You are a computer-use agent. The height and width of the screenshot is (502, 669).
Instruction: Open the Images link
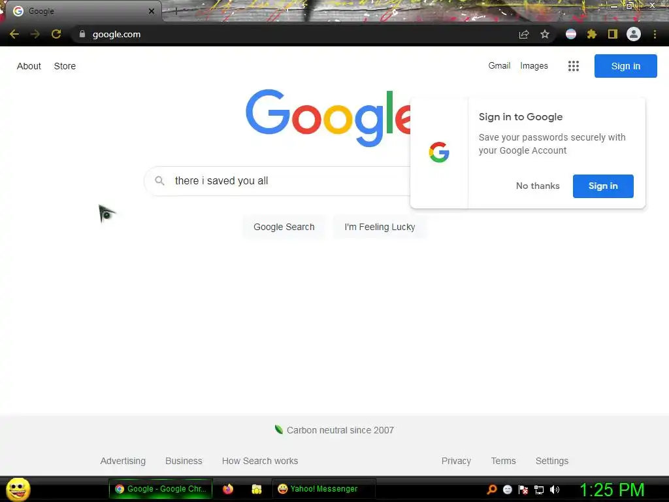click(x=534, y=66)
